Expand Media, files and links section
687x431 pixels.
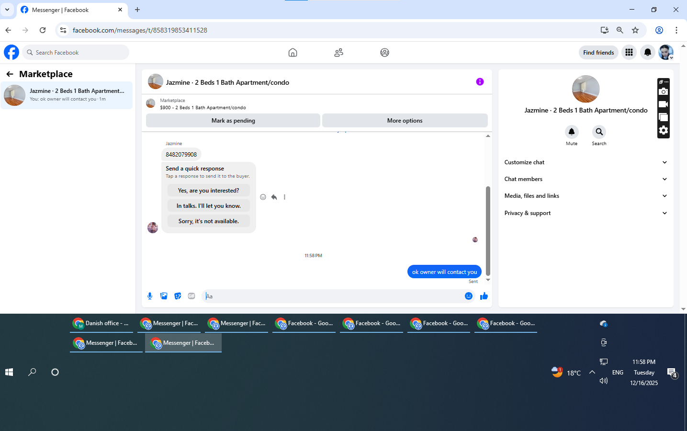coord(586,196)
